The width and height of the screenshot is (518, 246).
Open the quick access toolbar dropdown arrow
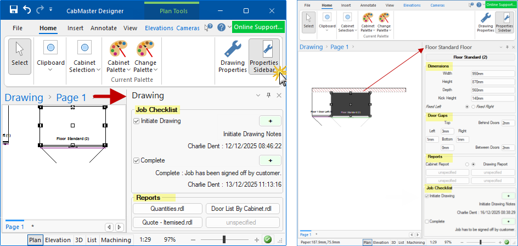(51, 10)
